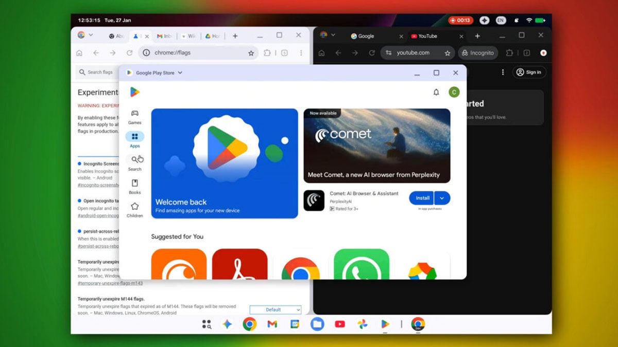Open Google Calendar from the shelf
The image size is (618, 347).
click(x=295, y=324)
